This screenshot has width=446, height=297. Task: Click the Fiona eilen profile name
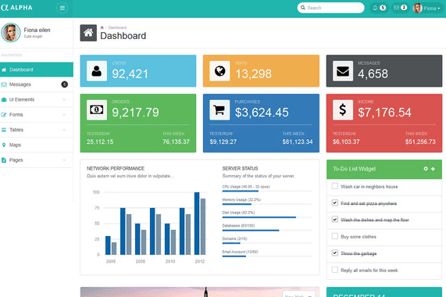coord(37,30)
